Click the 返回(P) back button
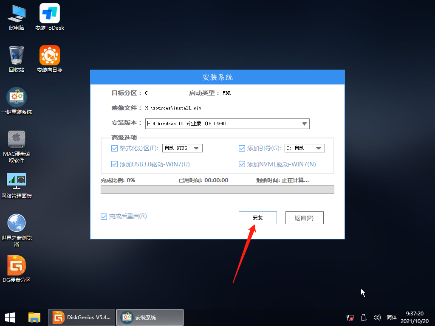The width and height of the screenshot is (435, 326). [304, 217]
